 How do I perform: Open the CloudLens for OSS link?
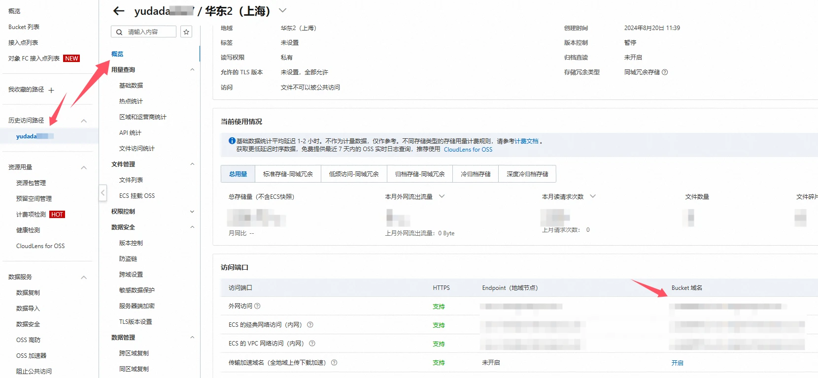(468, 150)
